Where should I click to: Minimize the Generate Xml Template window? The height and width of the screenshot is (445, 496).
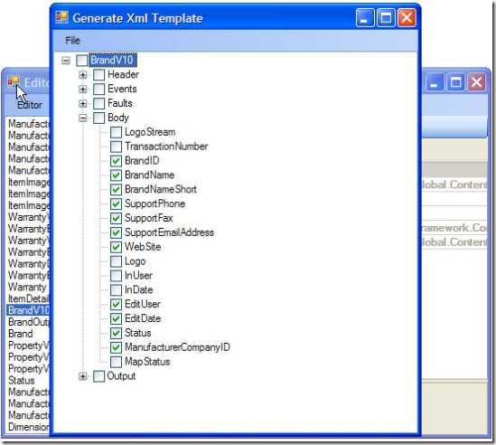365,17
